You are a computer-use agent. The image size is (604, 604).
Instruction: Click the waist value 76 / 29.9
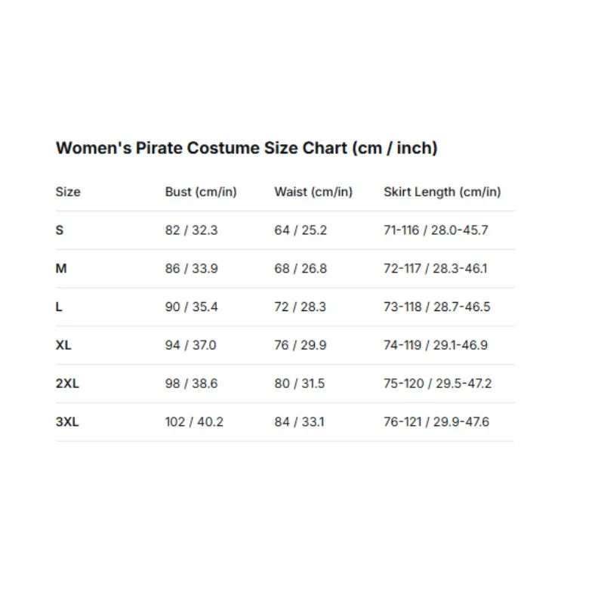click(300, 345)
